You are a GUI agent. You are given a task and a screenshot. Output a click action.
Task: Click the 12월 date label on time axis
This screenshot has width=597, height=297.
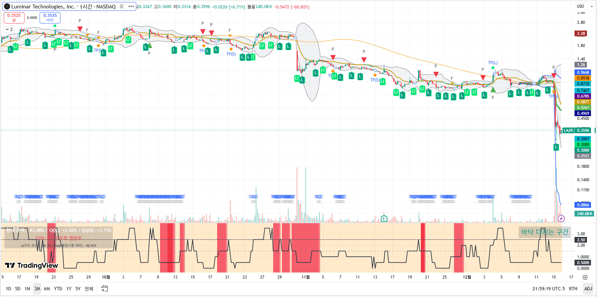point(467,277)
